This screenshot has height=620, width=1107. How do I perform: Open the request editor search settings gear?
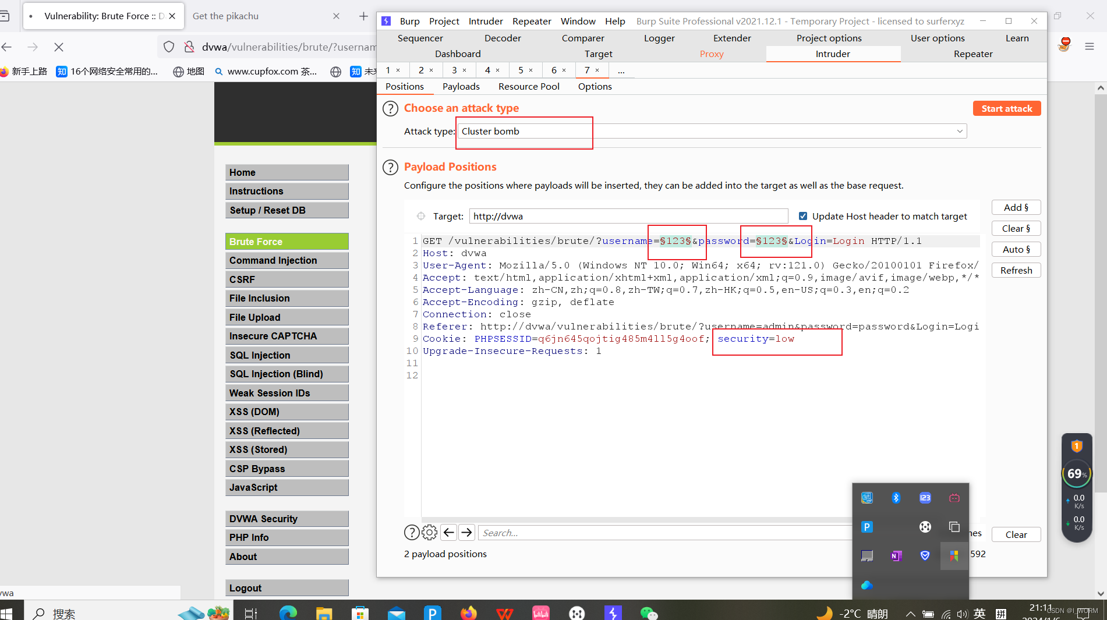(430, 532)
